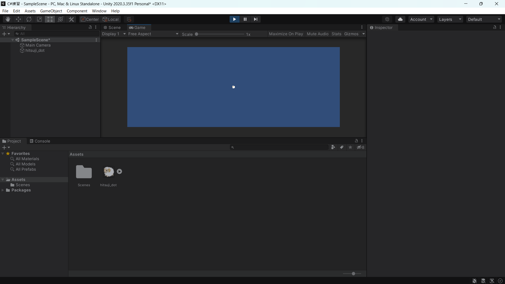This screenshot has width=505, height=284.
Task: Select hitsuji_dot asset thumbnail
Action: pyautogui.click(x=108, y=171)
